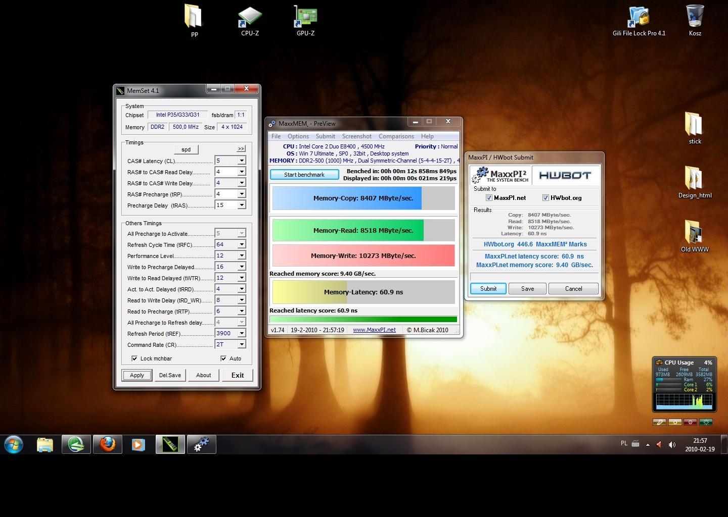
Task: Click the red shutdown gadget button
Action: (x=690, y=422)
